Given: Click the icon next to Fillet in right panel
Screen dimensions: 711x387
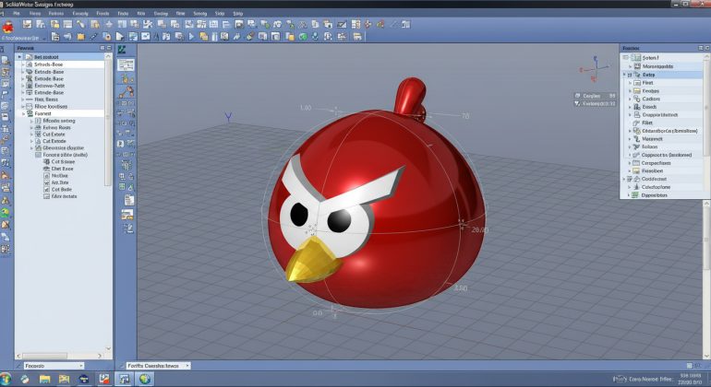Looking at the screenshot, I should (x=636, y=122).
